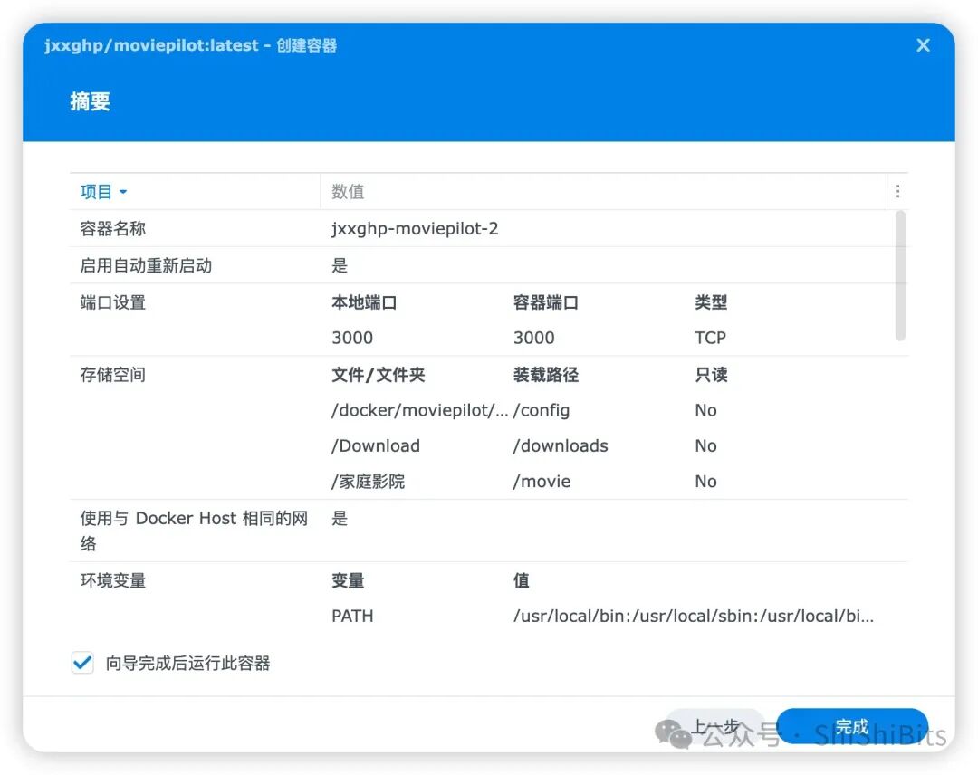Select the 端口设置 row label
The image size is (978, 775).
coord(113,302)
